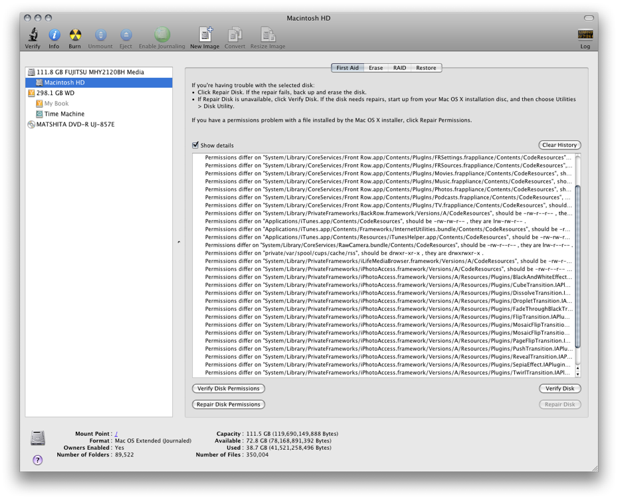618x499 pixels.
Task: Click the log line about iTunesHelper.app CodeResources
Action: tap(387, 237)
